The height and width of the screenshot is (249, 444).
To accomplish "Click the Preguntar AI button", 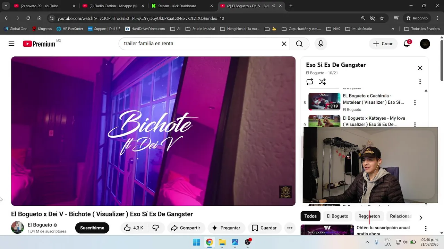I will [226, 228].
